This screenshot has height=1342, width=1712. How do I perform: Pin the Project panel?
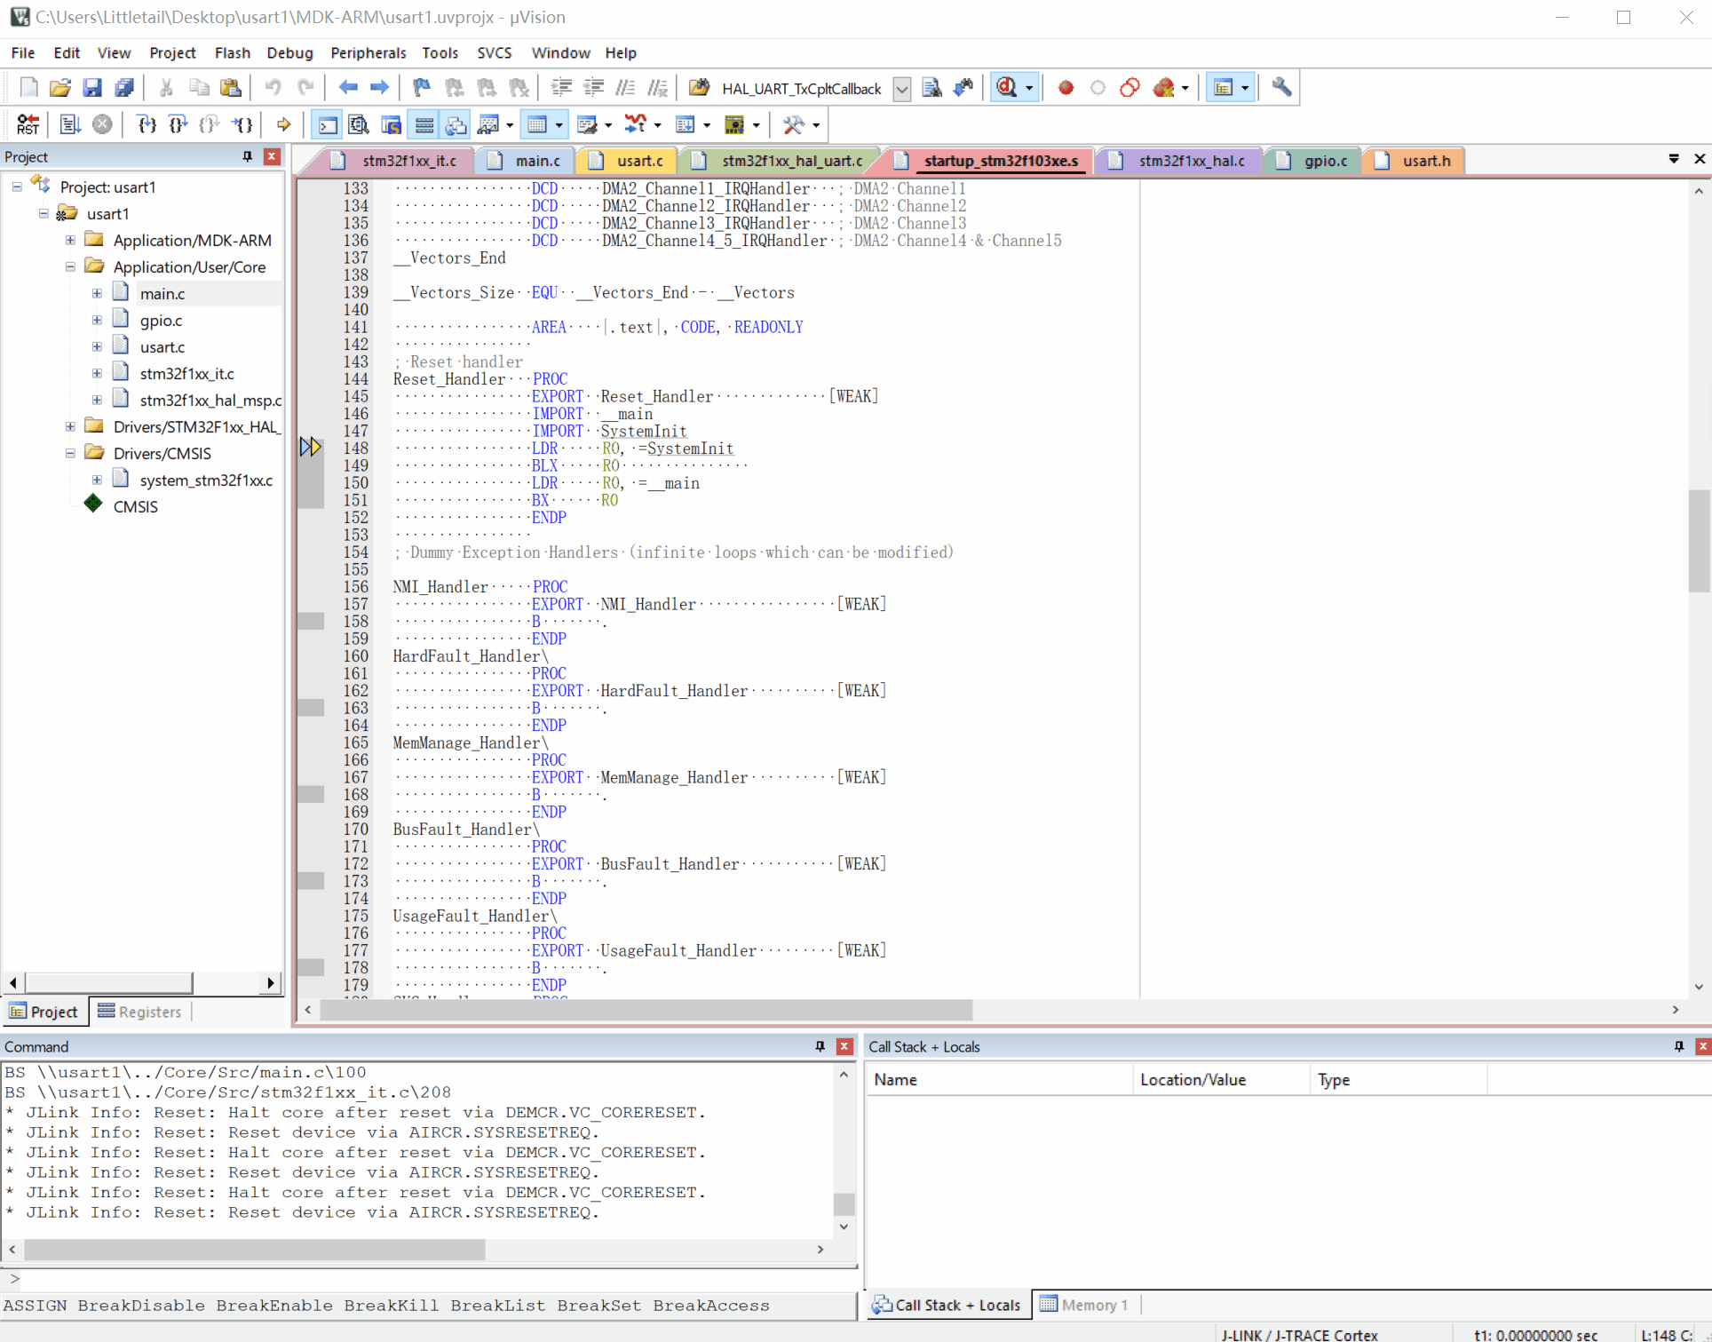pos(248,156)
